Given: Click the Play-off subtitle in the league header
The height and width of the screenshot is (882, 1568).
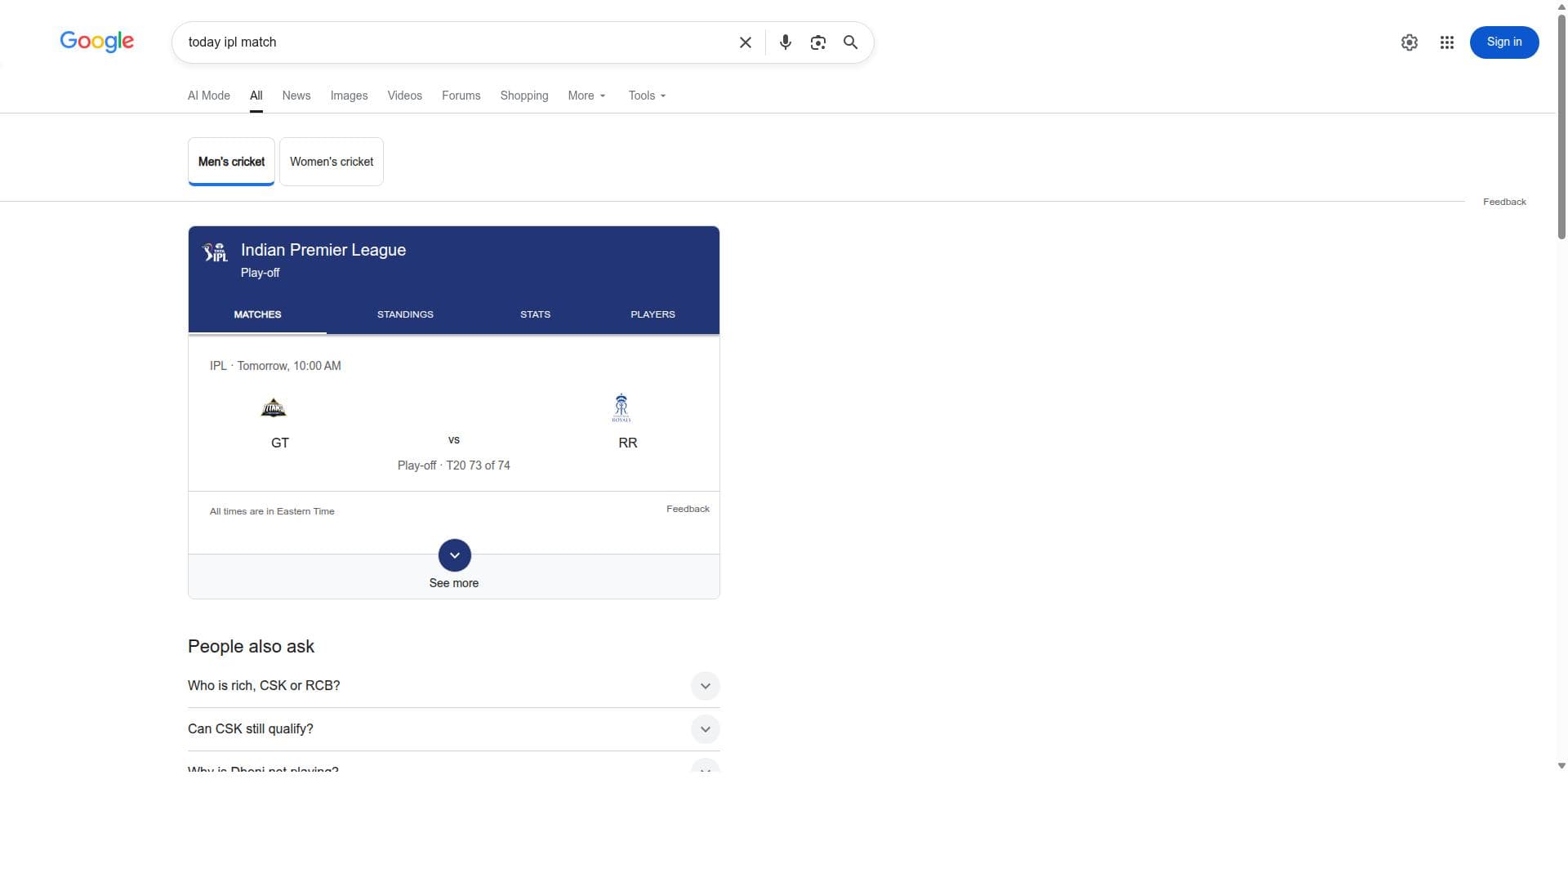Looking at the screenshot, I should (260, 273).
